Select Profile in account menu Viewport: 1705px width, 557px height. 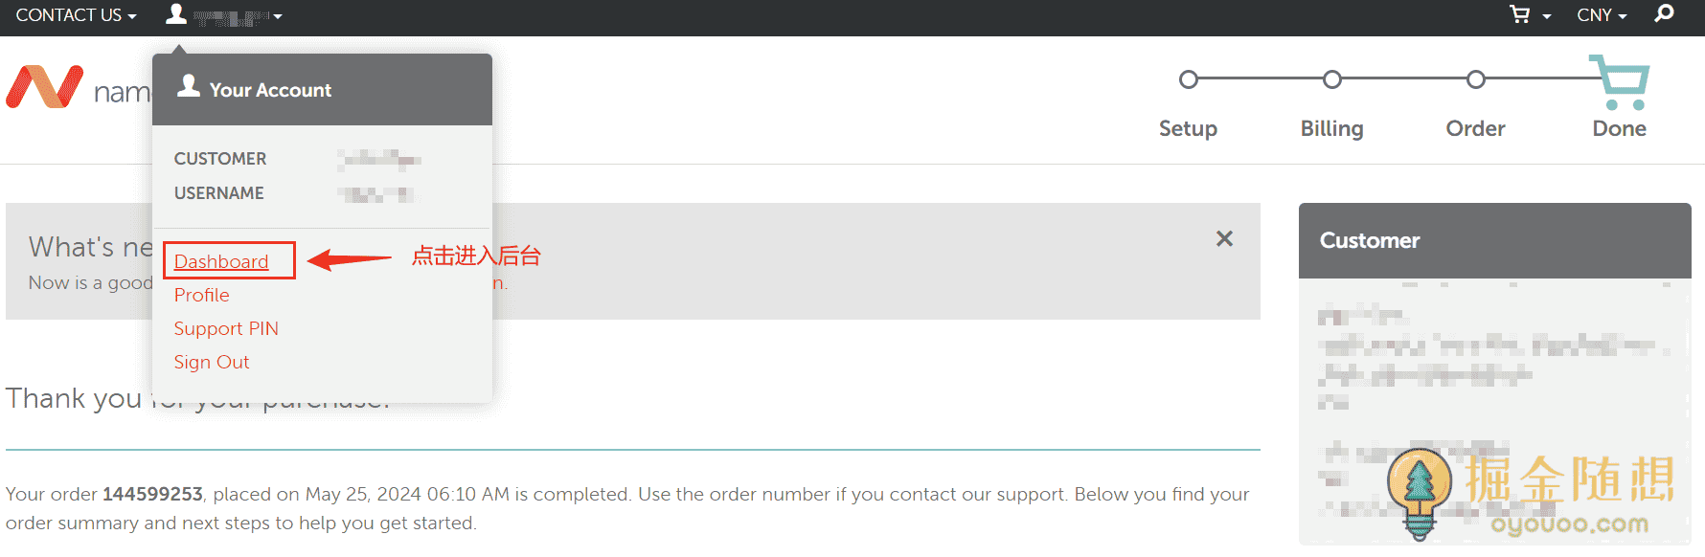pyautogui.click(x=202, y=295)
